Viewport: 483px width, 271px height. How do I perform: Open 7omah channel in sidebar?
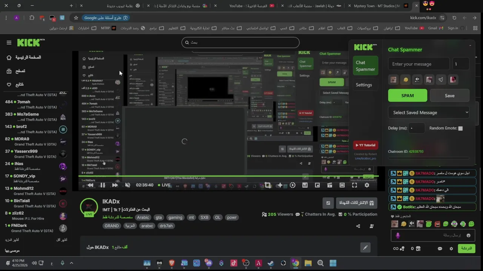point(36,104)
